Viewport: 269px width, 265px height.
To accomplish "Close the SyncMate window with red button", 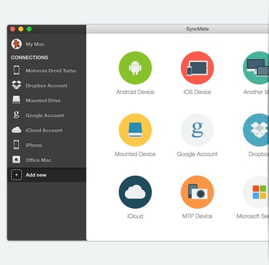I will click(12, 29).
